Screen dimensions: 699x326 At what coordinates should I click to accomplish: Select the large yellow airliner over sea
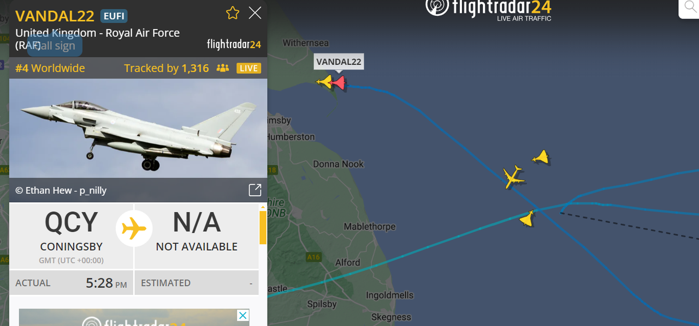coord(513,177)
